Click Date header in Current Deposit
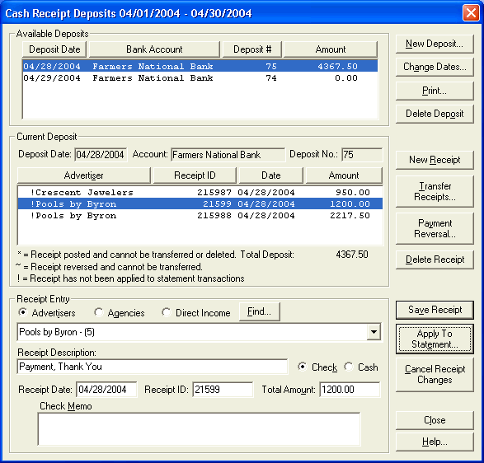This screenshot has width=484, height=463. coord(270,175)
